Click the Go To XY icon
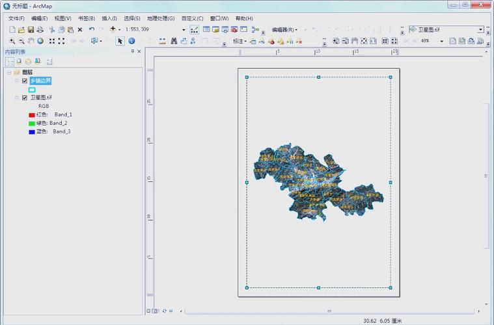The width and height of the screenshot is (494, 325). [x=193, y=41]
